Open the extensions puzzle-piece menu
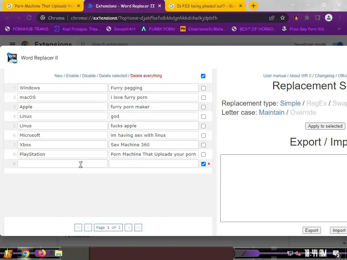Screen dimensions: 347x260 [x=307, y=18]
